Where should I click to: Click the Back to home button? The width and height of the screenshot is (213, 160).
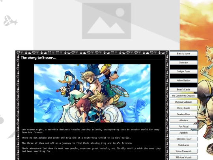(x=183, y=53)
